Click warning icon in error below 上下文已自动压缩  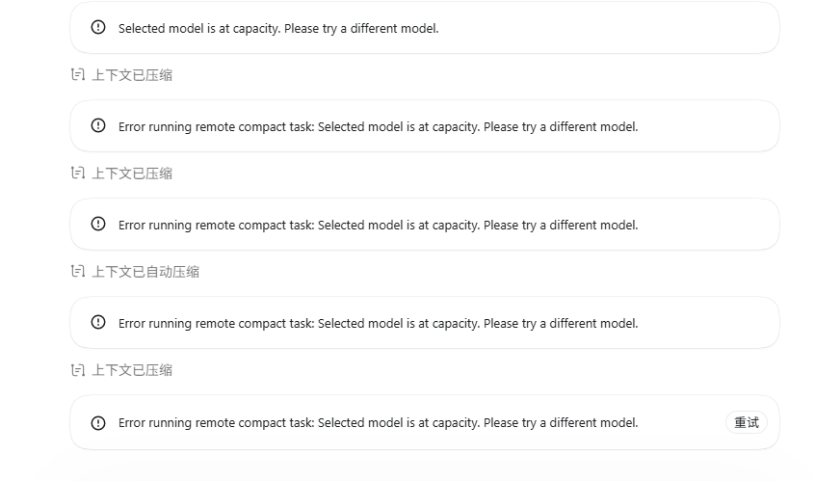click(x=98, y=322)
